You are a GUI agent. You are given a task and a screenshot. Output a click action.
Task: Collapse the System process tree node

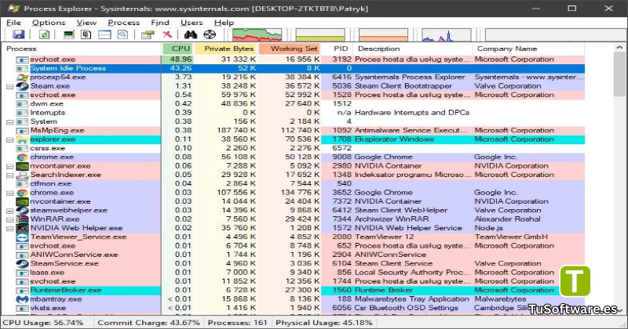click(10, 122)
